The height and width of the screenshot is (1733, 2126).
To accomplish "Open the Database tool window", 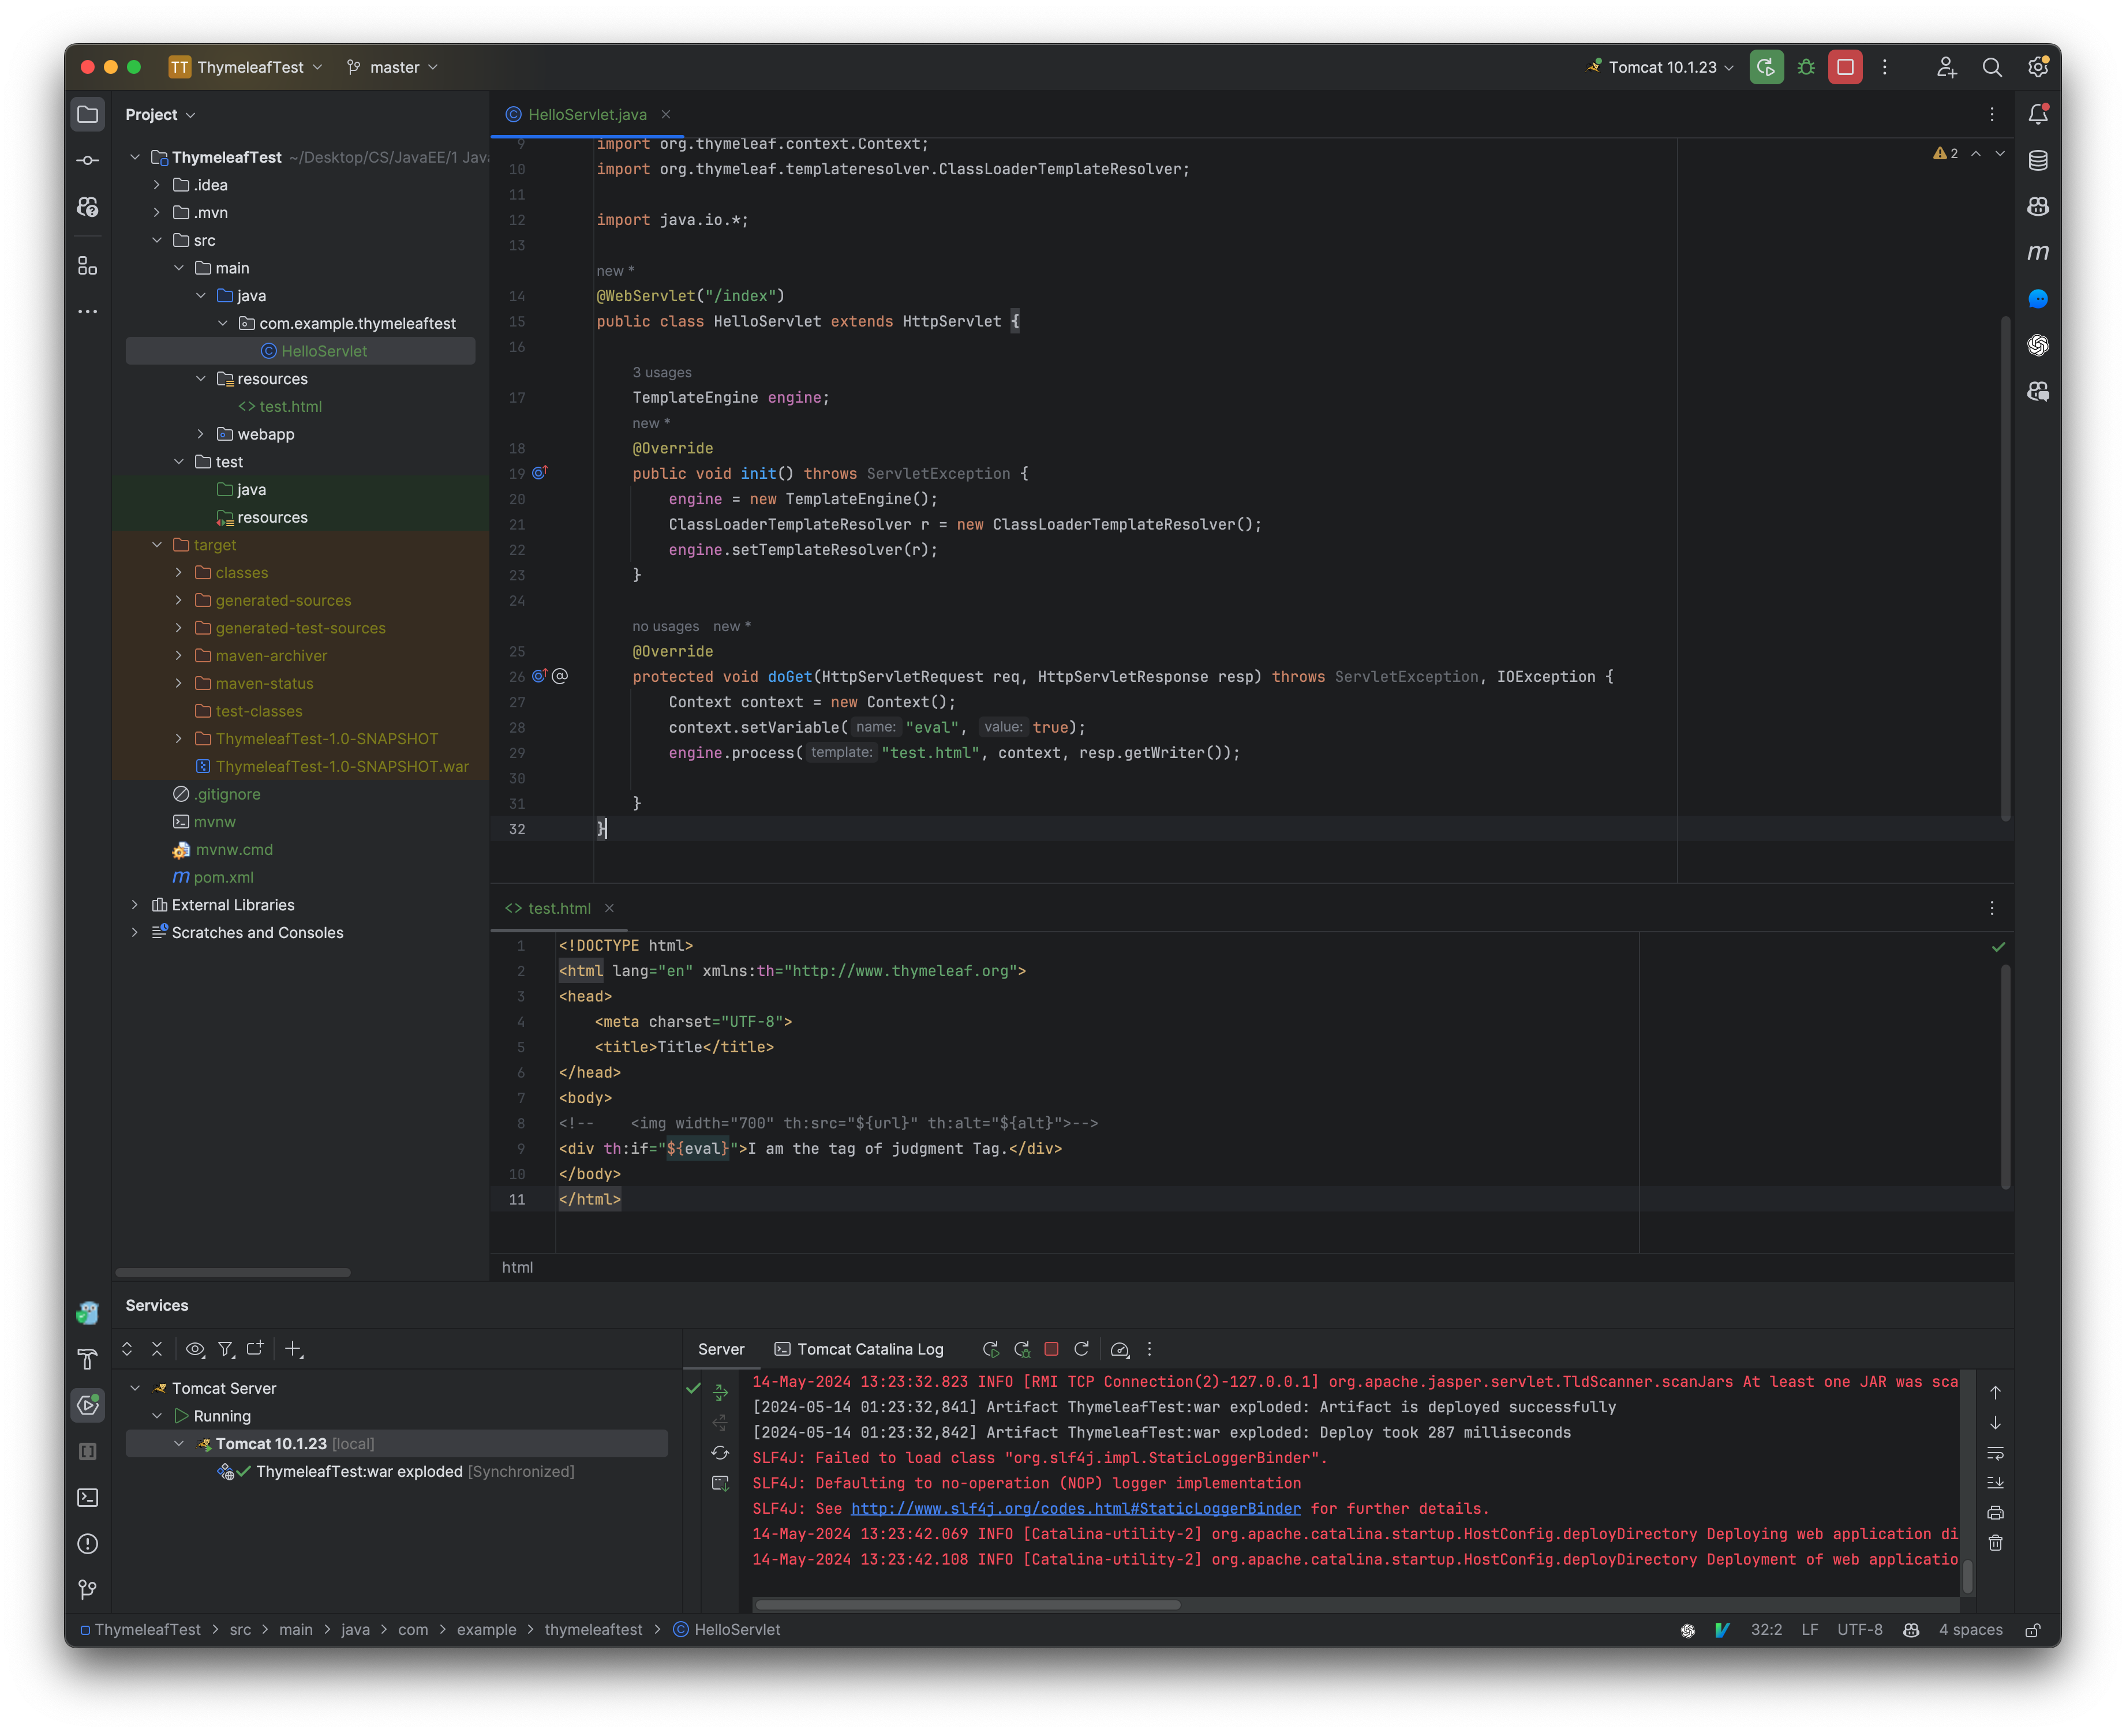I will pos(2038,160).
